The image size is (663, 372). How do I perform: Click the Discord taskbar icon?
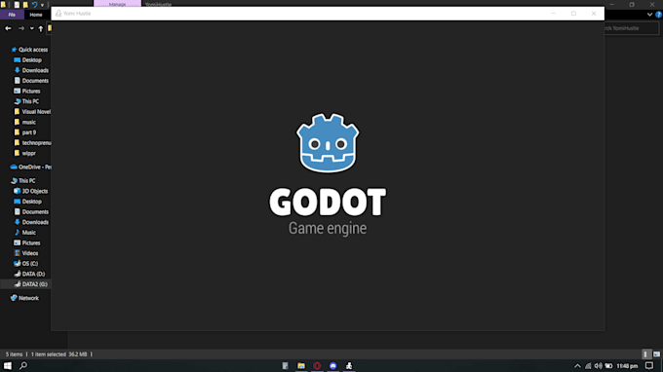coord(333,365)
